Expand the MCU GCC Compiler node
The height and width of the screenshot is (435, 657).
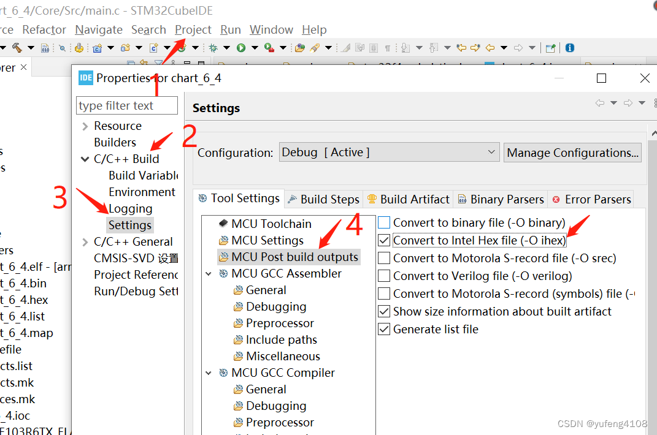209,373
